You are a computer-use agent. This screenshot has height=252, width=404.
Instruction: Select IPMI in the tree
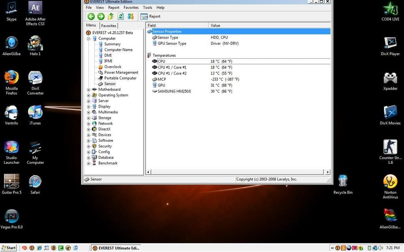click(108, 61)
